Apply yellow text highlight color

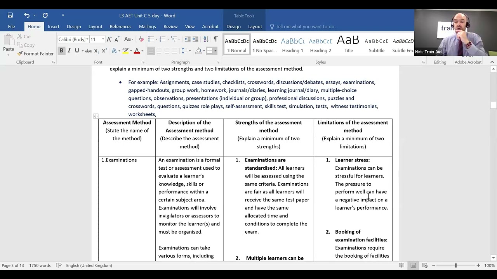coord(125,51)
